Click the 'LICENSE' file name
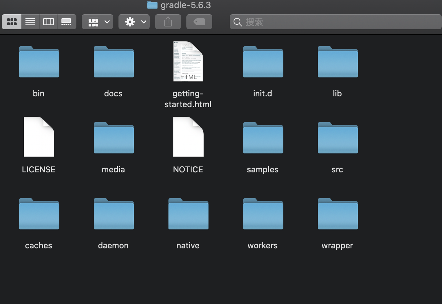The width and height of the screenshot is (442, 304). (39, 170)
